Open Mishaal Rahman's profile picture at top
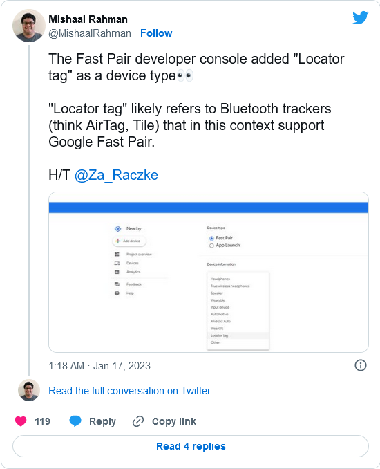This screenshot has width=380, height=469. pos(29,26)
